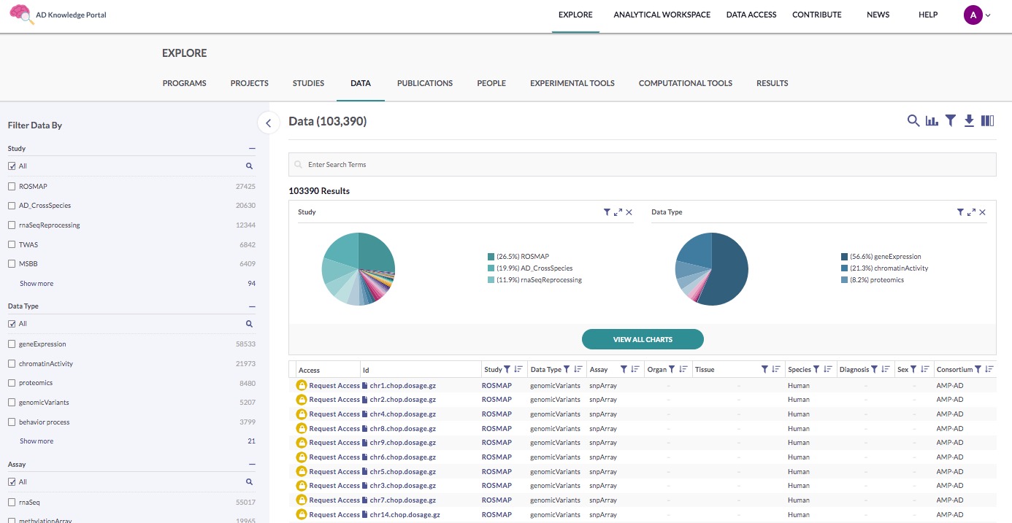Open the chr1.chop.dosage.gz file link
Image resolution: width=1012 pixels, height=523 pixels.
(402, 385)
